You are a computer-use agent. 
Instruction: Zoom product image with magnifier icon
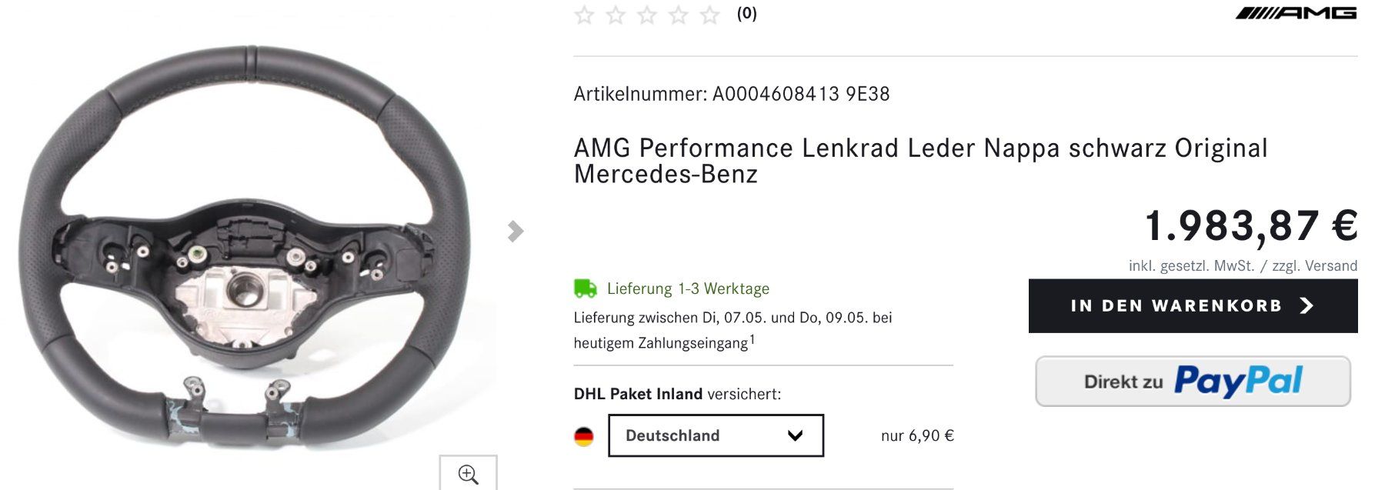pyautogui.click(x=468, y=474)
